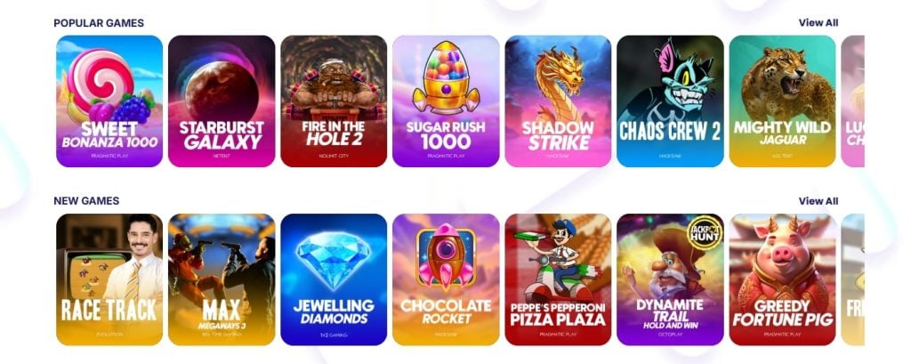The image size is (911, 364).
Task: Open the Greedy Fortune Pig game
Action: point(782,279)
